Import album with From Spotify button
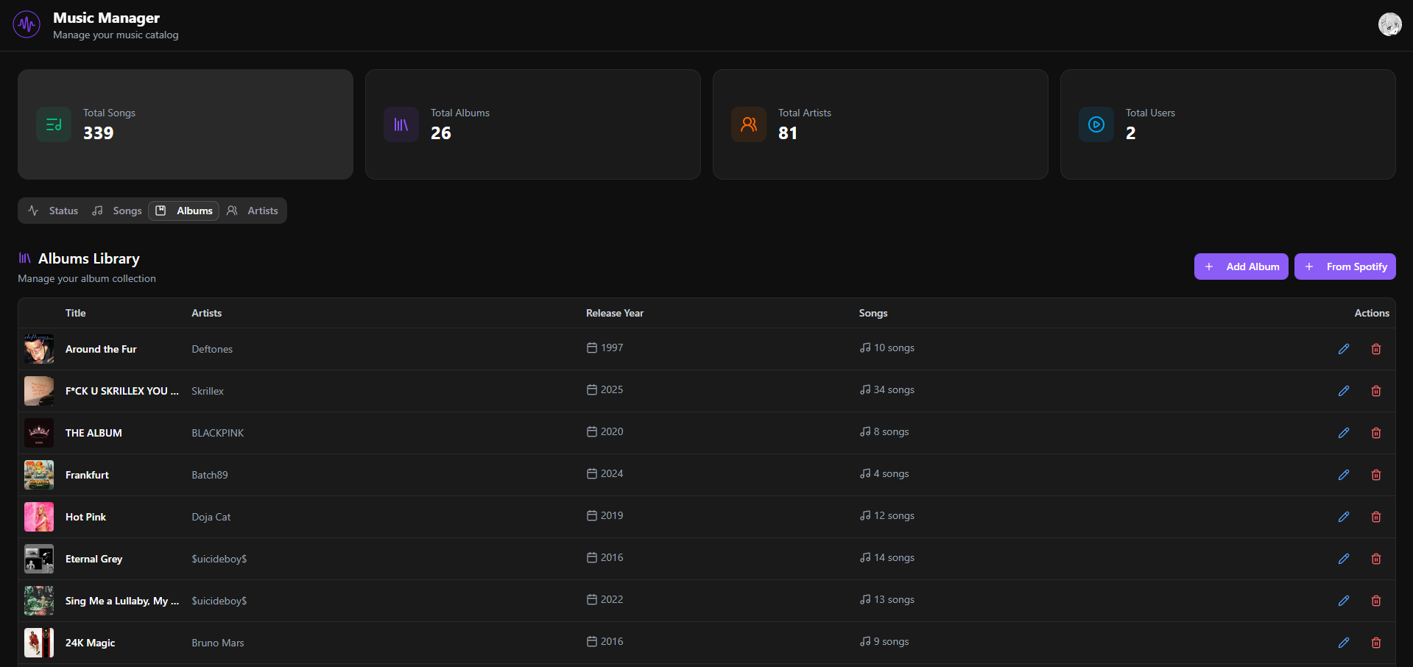 (x=1345, y=267)
